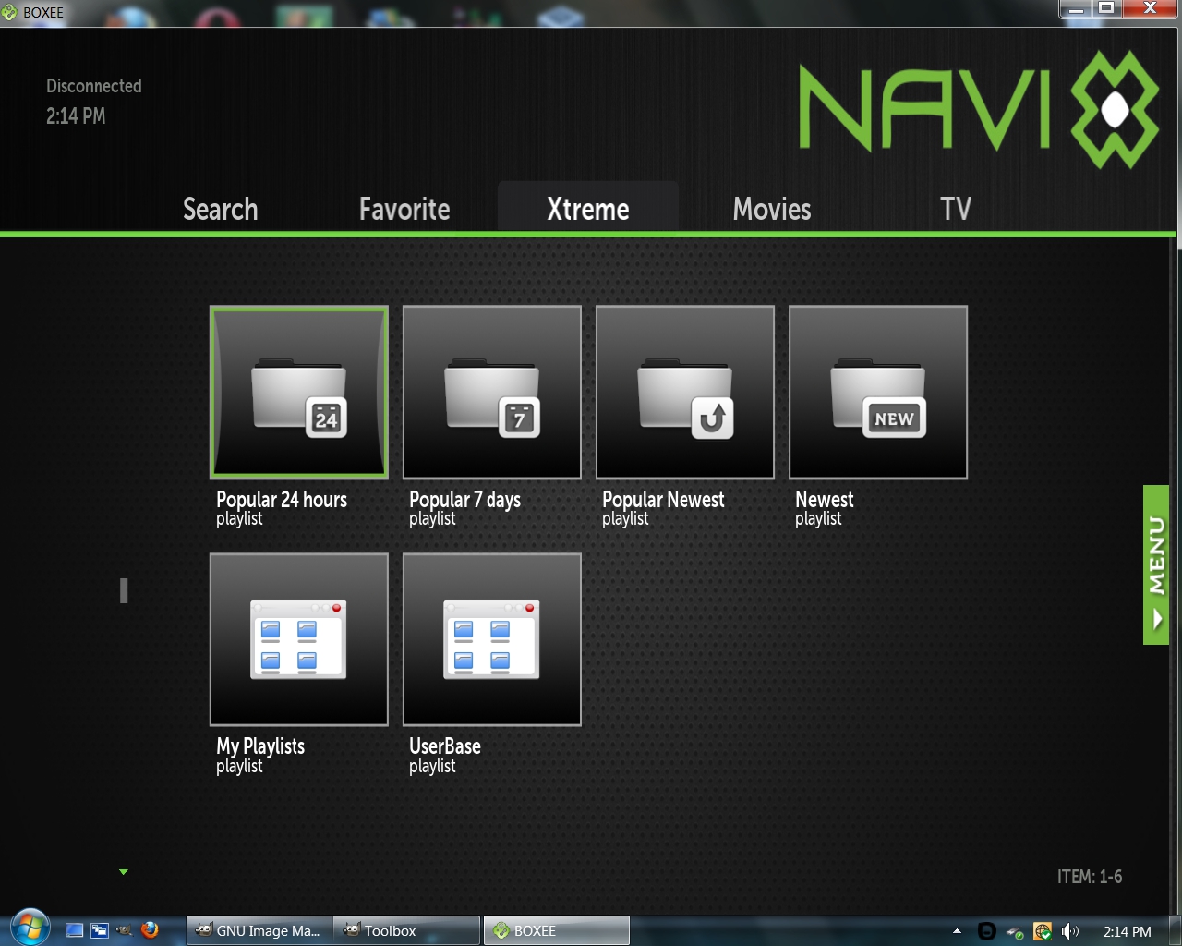Screen dimensions: 1182x946
Task: Open the Windows Start menu
Action: click(30, 928)
